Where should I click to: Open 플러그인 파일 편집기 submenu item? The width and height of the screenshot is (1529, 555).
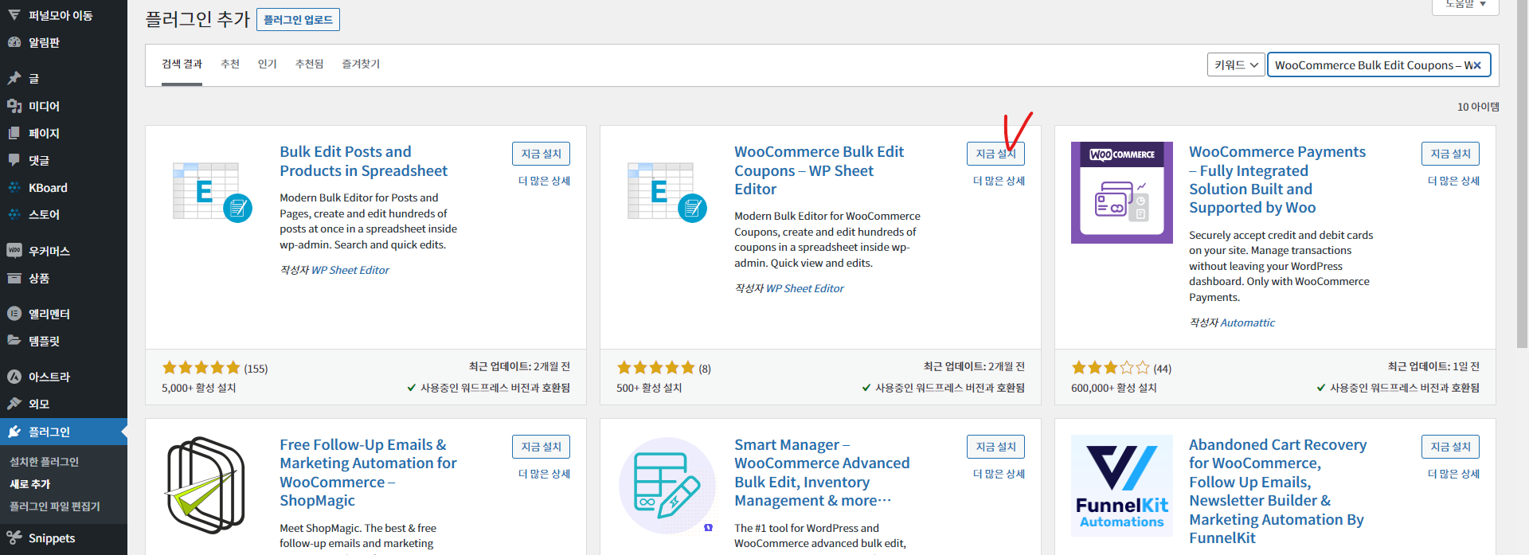click(55, 506)
